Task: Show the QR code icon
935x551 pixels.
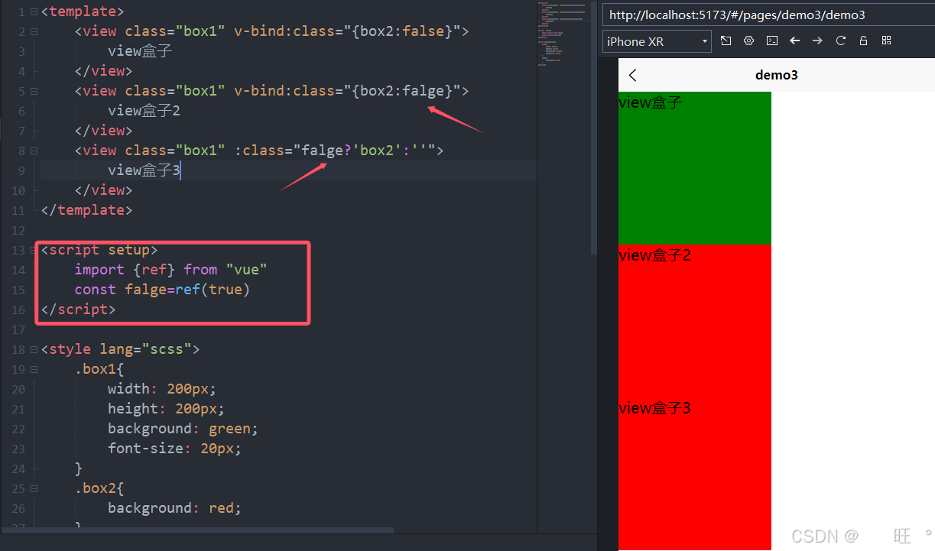Action: point(886,41)
